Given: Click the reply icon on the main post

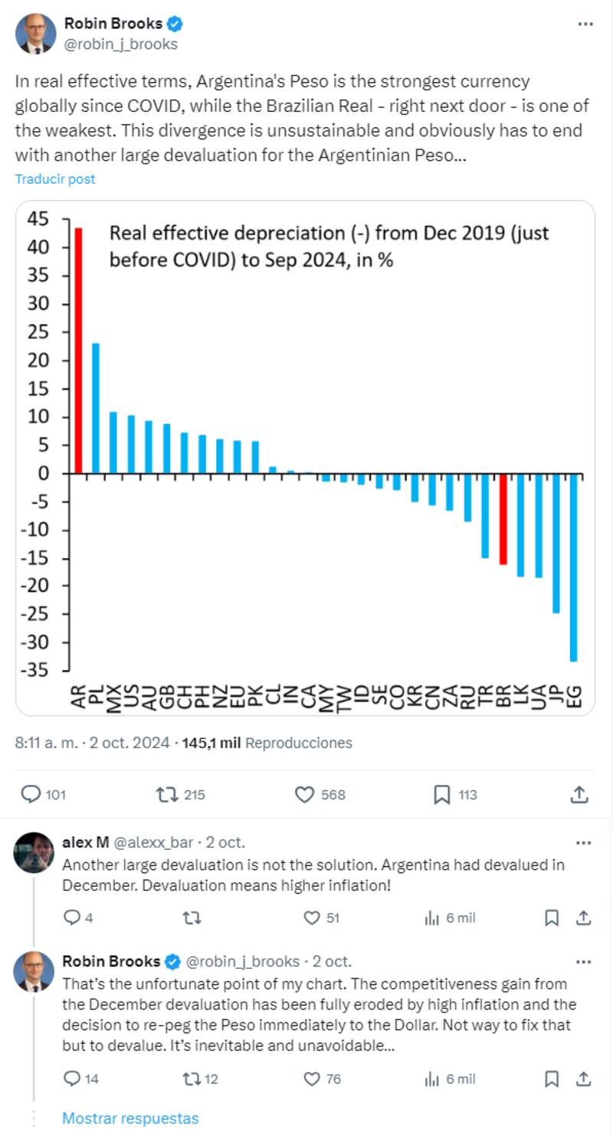Looking at the screenshot, I should (31, 794).
